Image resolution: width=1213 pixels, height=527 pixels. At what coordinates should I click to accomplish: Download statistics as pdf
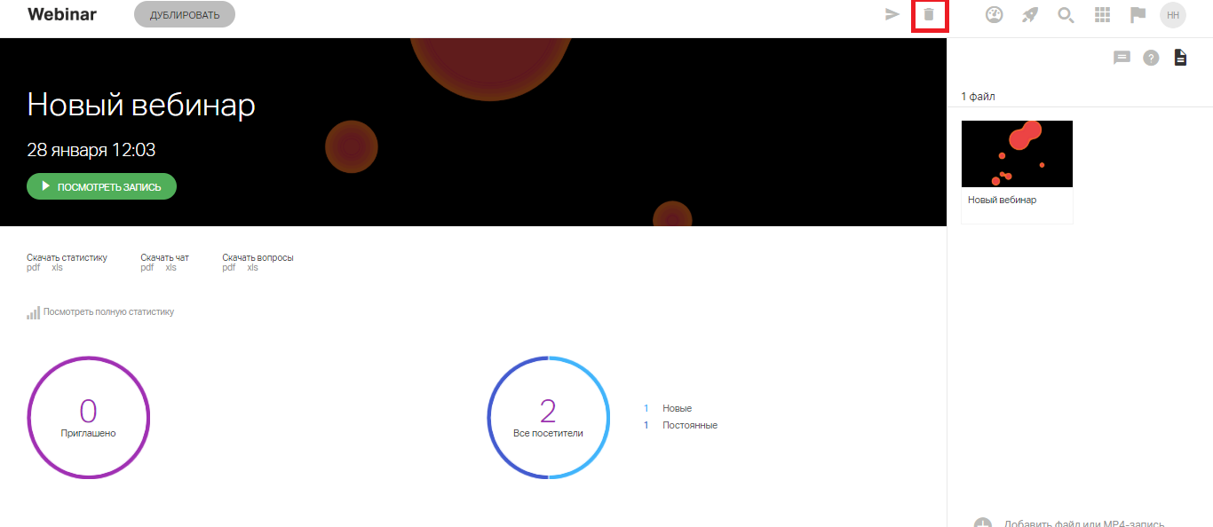(33, 268)
